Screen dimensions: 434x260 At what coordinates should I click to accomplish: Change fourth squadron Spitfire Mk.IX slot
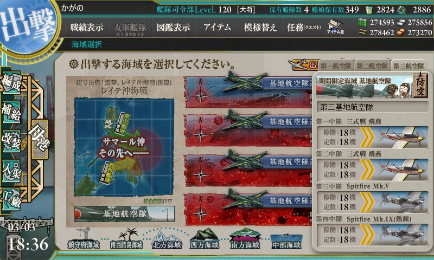point(372,235)
